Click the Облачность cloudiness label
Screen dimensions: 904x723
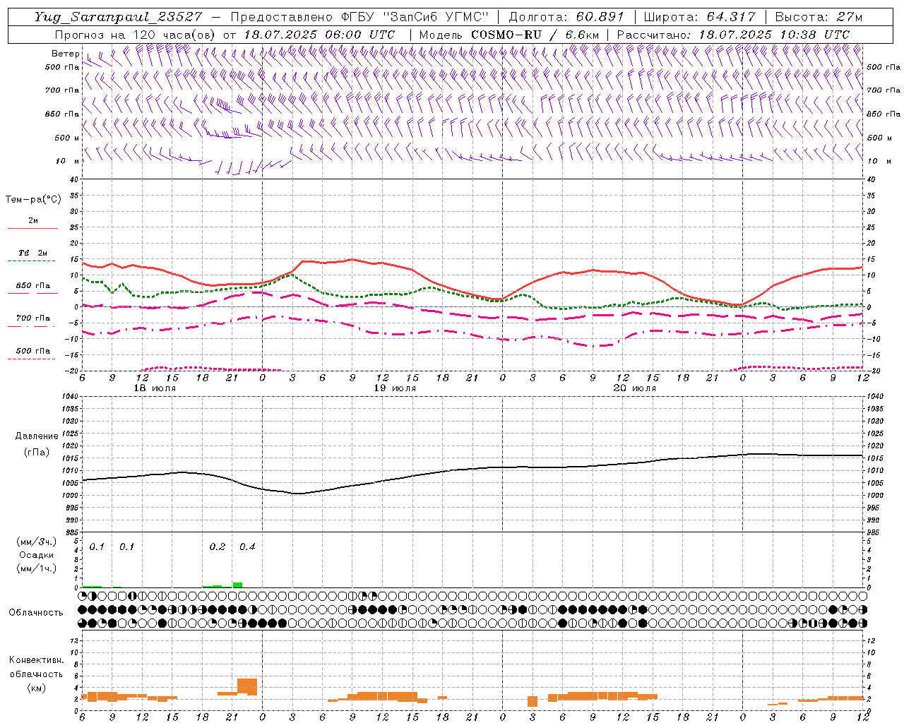(36, 612)
